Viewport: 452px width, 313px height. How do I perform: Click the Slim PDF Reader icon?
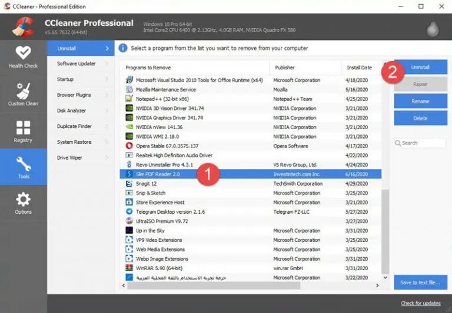[129, 174]
